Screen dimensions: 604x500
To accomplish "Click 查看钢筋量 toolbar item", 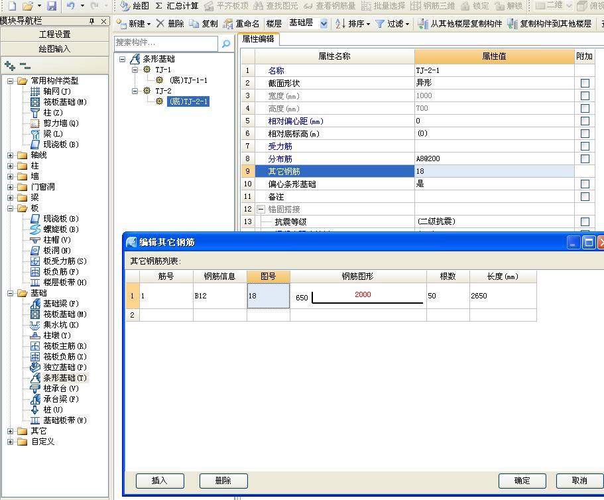I will [330, 5].
